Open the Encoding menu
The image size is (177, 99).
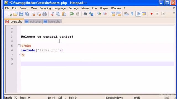(45, 8)
